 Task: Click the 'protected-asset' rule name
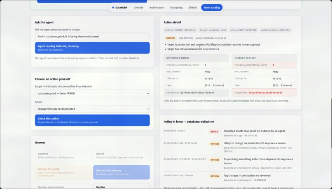click(174, 131)
